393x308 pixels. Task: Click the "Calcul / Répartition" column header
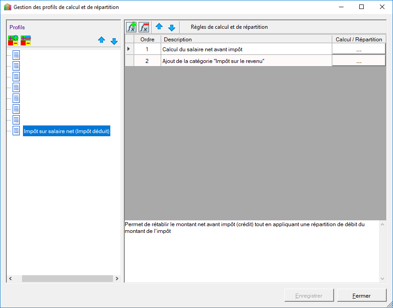pos(358,40)
